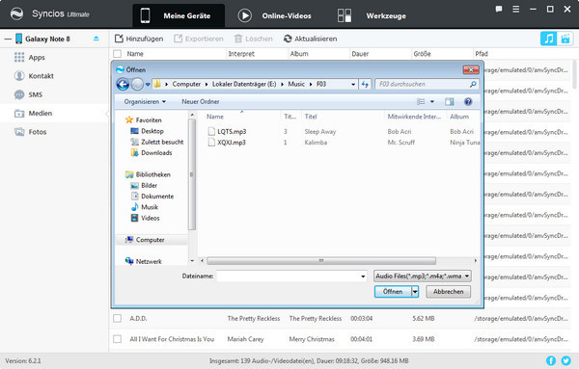Image resolution: width=579 pixels, height=369 pixels.
Task: Open the Audio Files type dropdown
Action: pos(423,277)
